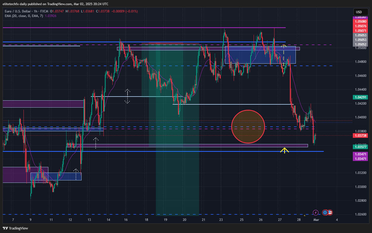Click the red 1.05076 price label
This screenshot has height=233, width=372.
coord(360,26)
